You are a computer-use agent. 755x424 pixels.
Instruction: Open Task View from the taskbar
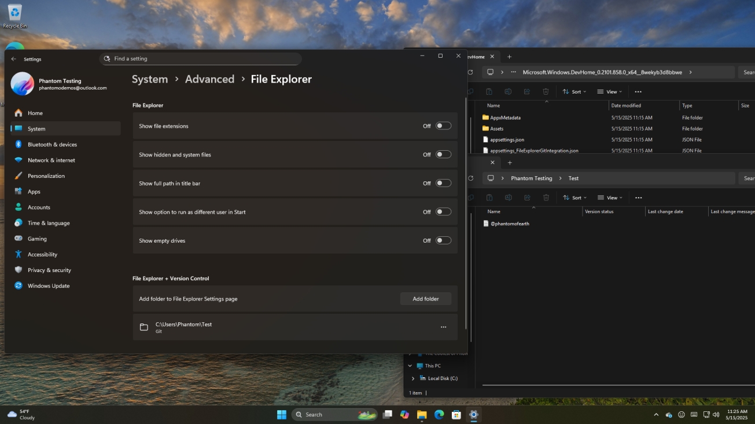[x=388, y=414]
